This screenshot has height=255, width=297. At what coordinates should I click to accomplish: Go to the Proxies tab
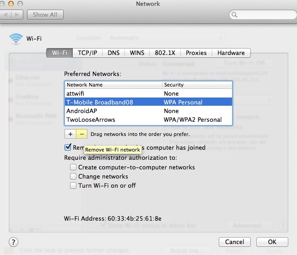coord(196,53)
